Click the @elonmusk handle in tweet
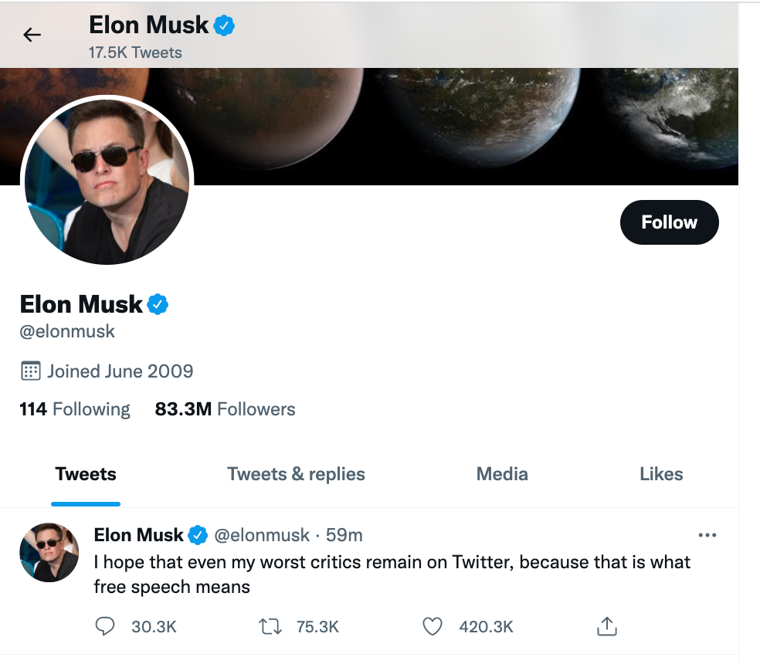Viewport: 760px width, 664px height. 262,535
